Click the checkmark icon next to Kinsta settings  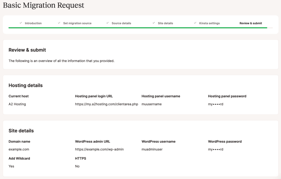(195, 23)
